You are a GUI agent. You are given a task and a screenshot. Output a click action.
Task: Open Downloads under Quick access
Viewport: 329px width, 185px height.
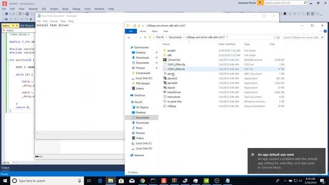click(142, 58)
